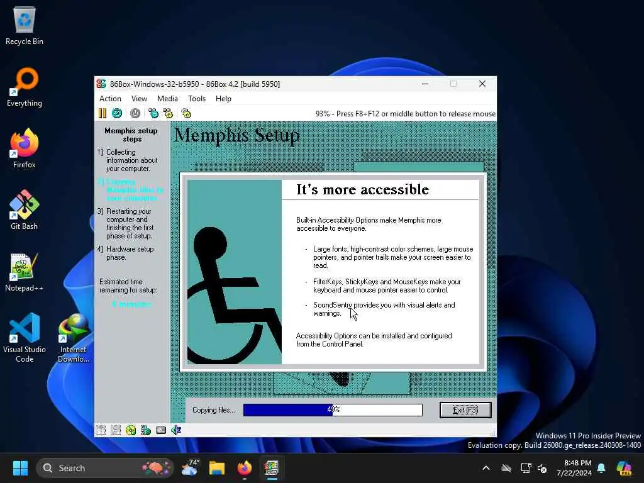Send Ctrl+Alt+Del using toolbar icon
The width and height of the screenshot is (644, 483).
pyautogui.click(x=153, y=113)
